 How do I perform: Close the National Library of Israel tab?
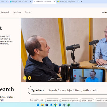pos(54,2)
